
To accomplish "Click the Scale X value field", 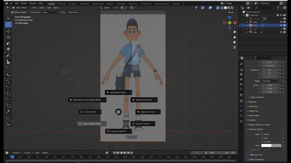I will click(270, 86).
